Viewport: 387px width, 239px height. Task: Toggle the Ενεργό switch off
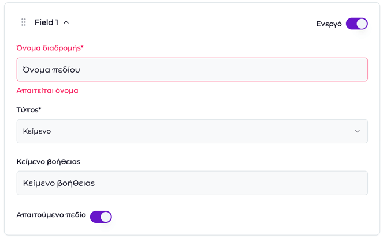[x=356, y=24]
